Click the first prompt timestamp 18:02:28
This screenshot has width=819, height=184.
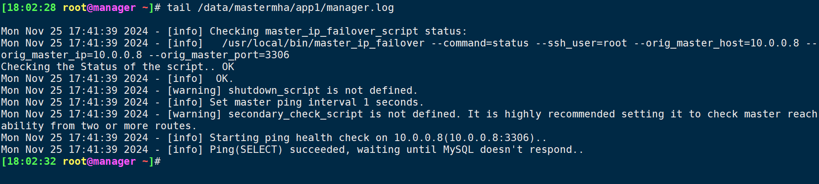32,8
